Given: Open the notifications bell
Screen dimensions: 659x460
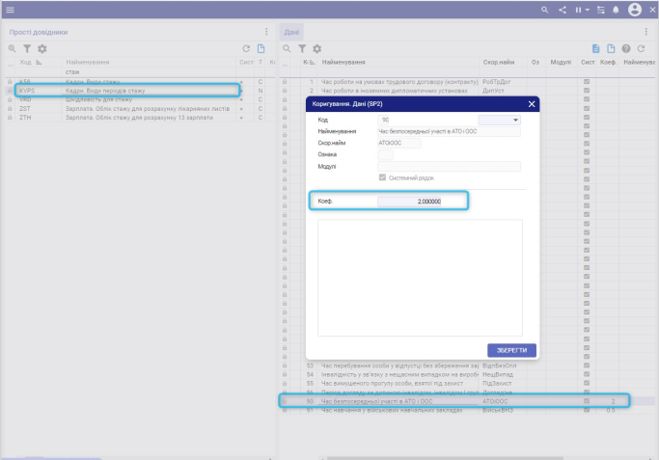Looking at the screenshot, I should pyautogui.click(x=616, y=10).
